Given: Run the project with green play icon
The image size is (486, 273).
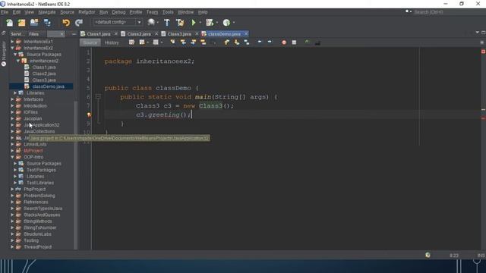Looking at the screenshot, I should coord(194,23).
